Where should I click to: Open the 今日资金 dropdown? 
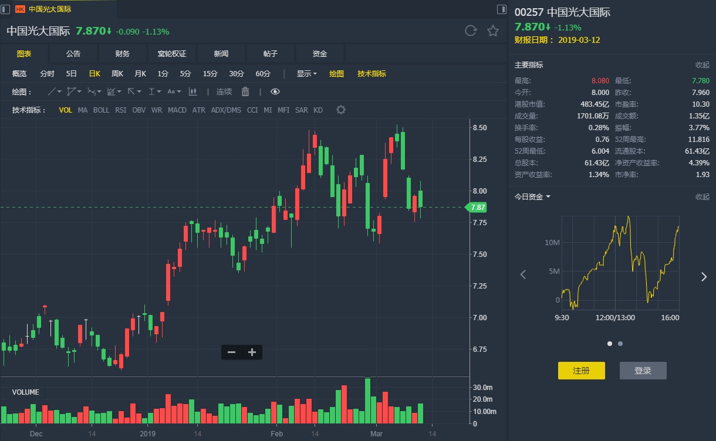pyautogui.click(x=532, y=196)
